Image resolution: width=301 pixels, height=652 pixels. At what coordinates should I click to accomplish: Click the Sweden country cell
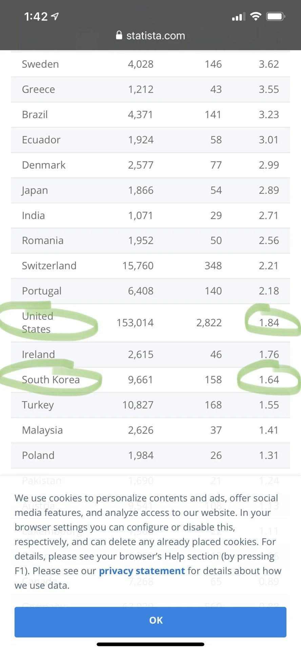(40, 64)
